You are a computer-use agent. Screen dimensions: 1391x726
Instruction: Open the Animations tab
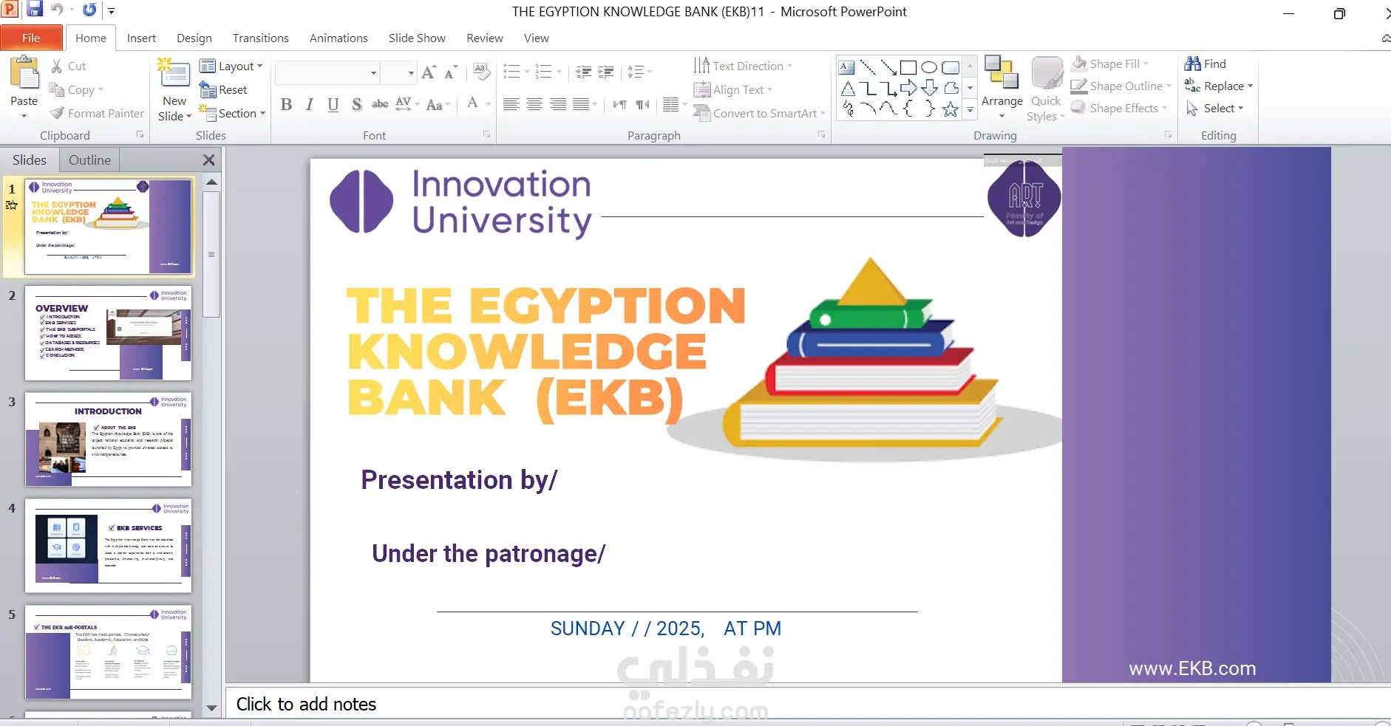[339, 38]
